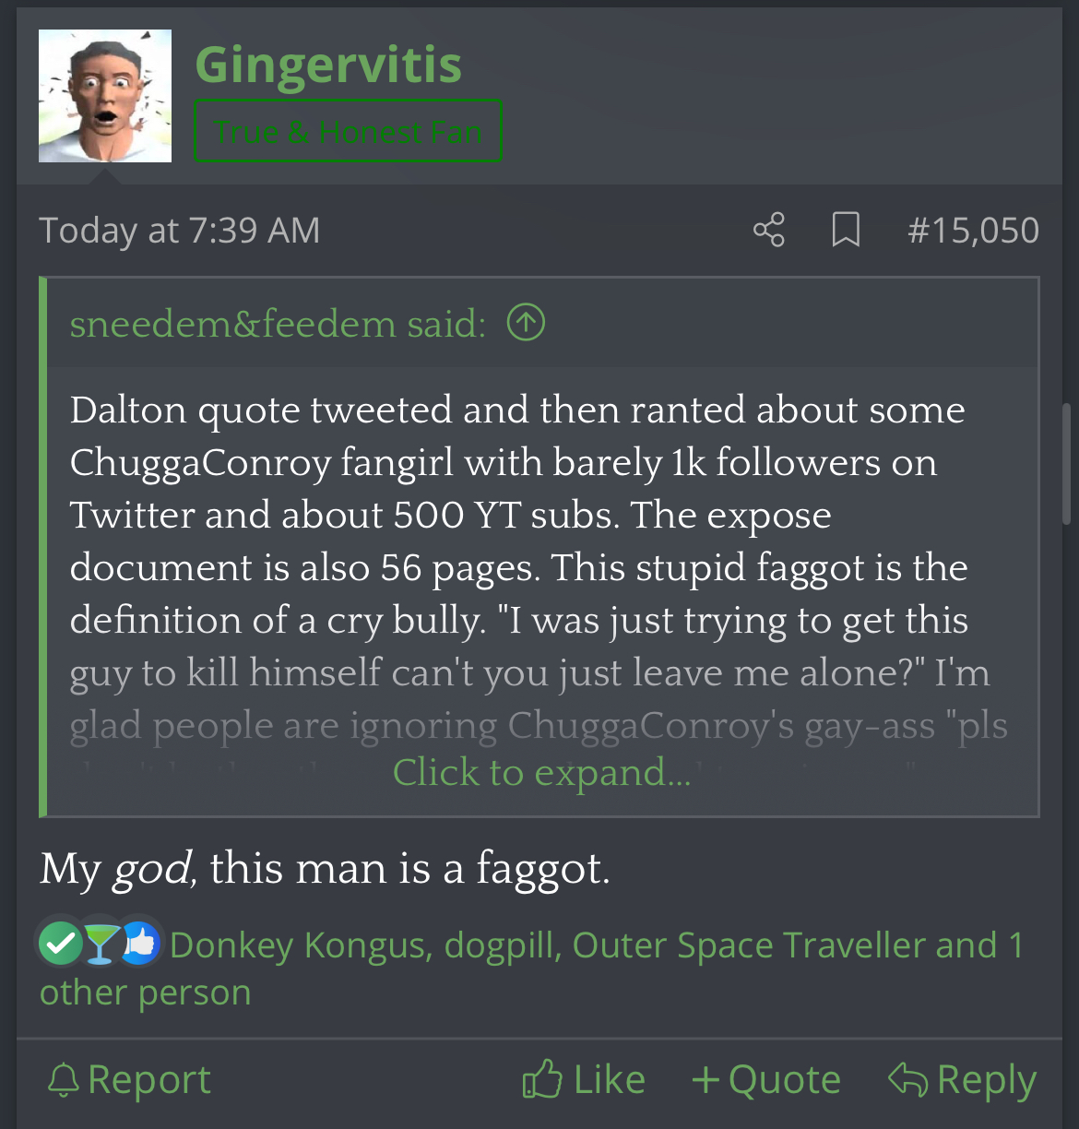Click the Reply button
Viewport: 1079px width, 1129px height.
point(962,1079)
